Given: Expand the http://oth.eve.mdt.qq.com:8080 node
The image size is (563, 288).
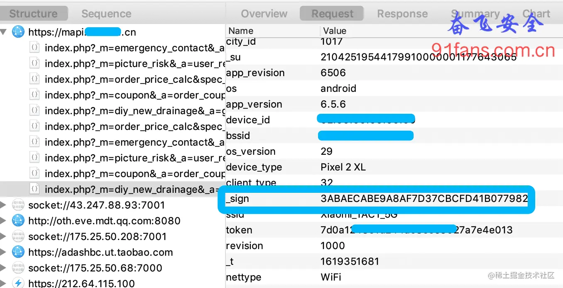Looking at the screenshot, I should [x=4, y=221].
